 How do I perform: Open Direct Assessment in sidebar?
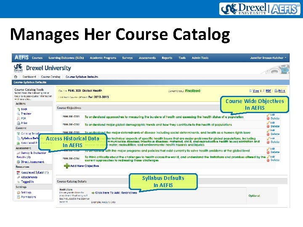[x=32, y=162]
